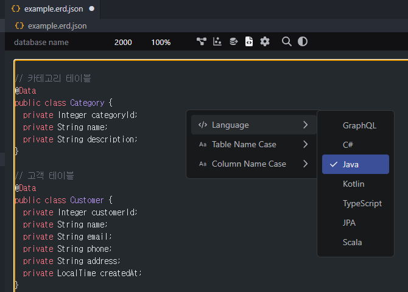Click the Language code brackets icon

click(x=203, y=125)
